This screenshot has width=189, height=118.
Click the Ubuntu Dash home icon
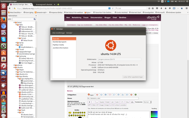[4, 6]
